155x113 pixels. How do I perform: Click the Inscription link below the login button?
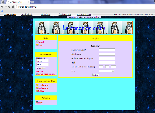click(x=40, y=71)
